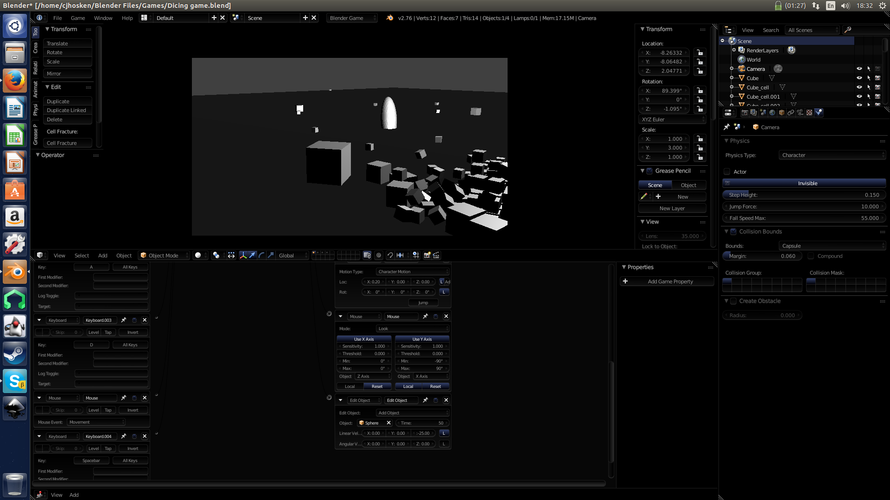Open the Scene properties tab
Screen dimensions: 890x500
(763, 112)
